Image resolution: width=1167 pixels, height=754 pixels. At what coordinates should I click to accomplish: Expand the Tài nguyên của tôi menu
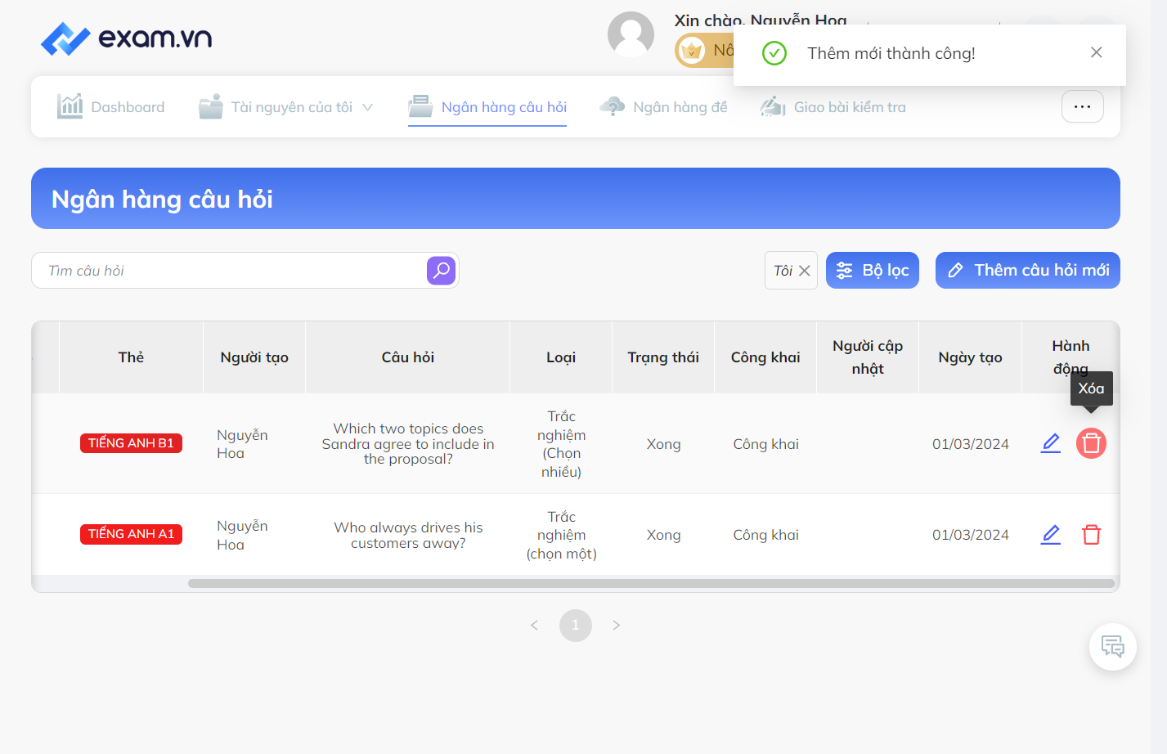pyautogui.click(x=285, y=107)
